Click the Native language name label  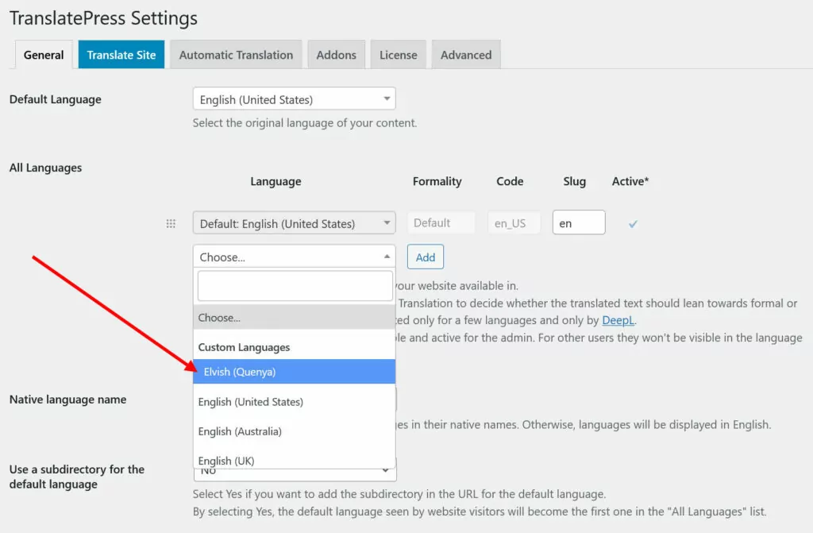pyautogui.click(x=68, y=399)
